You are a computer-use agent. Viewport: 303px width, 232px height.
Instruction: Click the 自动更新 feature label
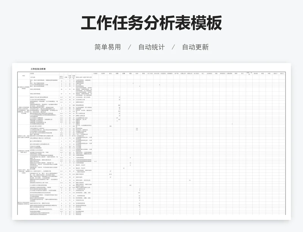[x=195, y=47]
